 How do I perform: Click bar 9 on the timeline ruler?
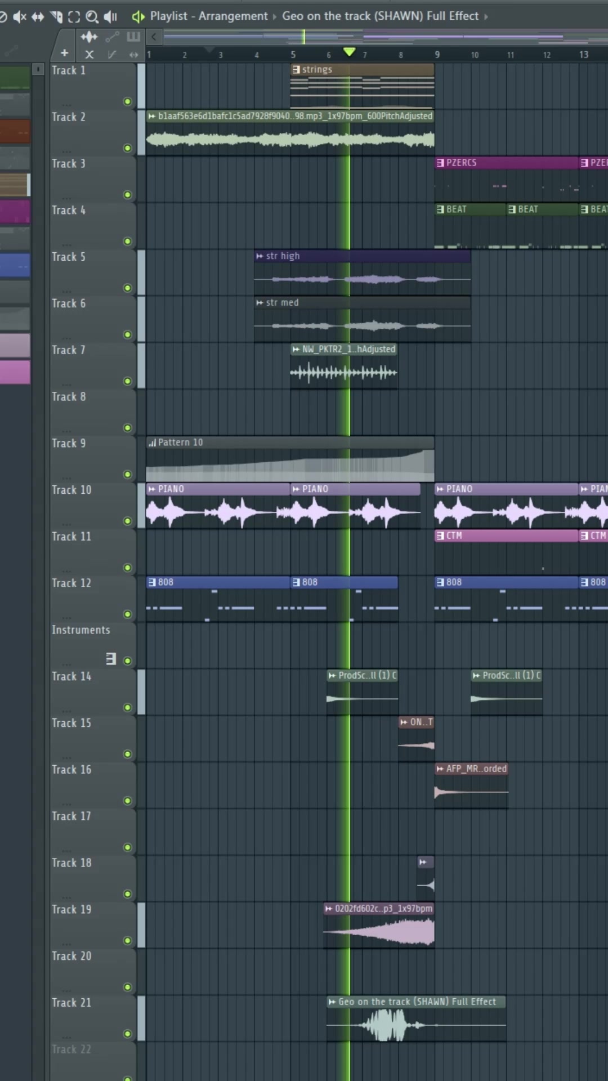(437, 55)
